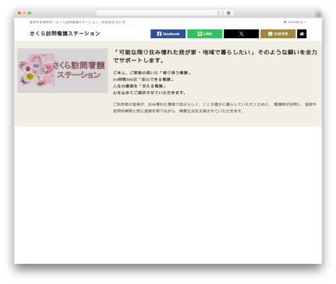
Task: Share the page via LINE button
Action: tap(204, 34)
